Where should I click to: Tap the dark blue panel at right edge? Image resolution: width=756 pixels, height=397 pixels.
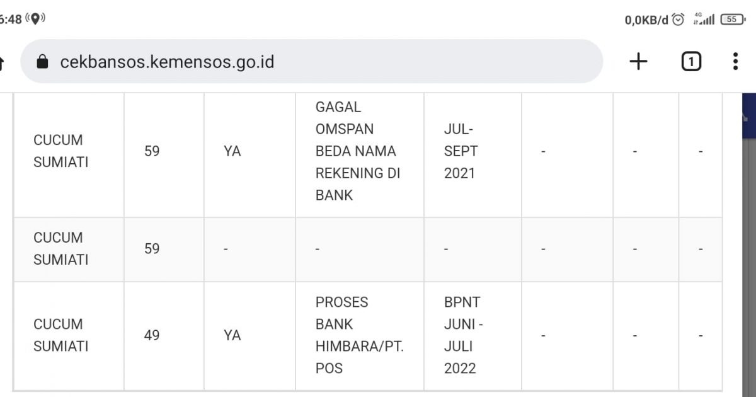(748, 116)
